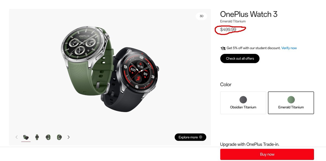Select the green Emerald Titanium color circle

point(291,100)
